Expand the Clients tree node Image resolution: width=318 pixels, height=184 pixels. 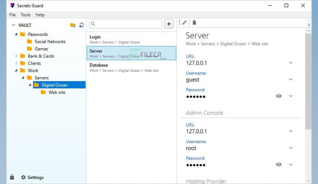16,63
